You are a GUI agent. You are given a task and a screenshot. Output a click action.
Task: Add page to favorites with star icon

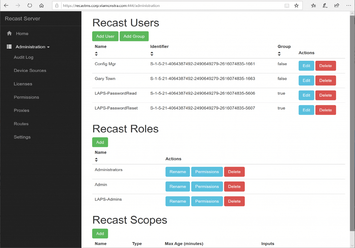(x=296, y=6)
